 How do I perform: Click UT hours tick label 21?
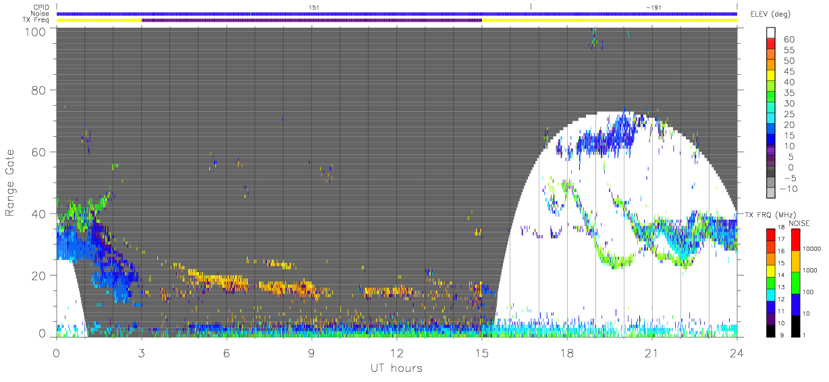click(651, 353)
